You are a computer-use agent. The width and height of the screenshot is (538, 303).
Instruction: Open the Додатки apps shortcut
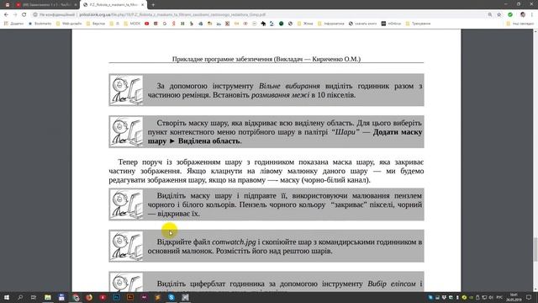13,24
